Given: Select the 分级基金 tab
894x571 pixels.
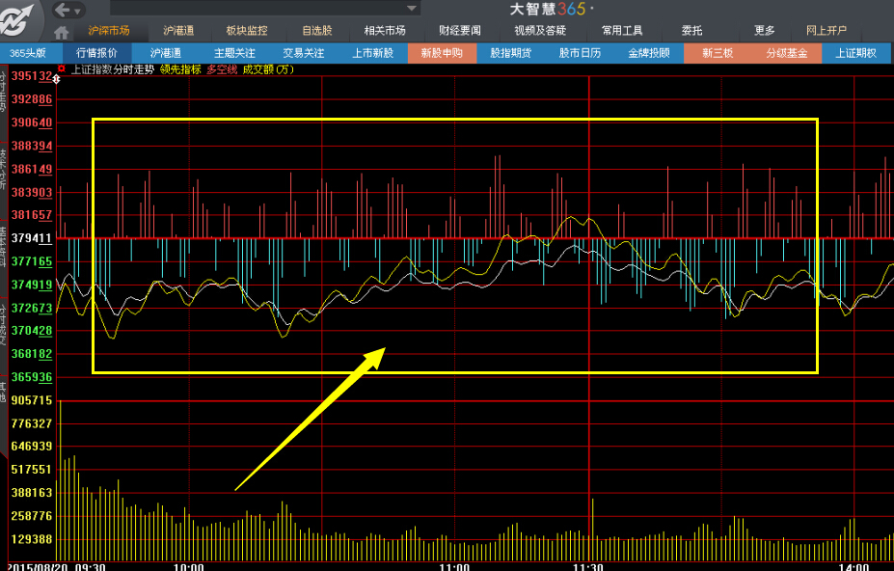Looking at the screenshot, I should (x=786, y=53).
